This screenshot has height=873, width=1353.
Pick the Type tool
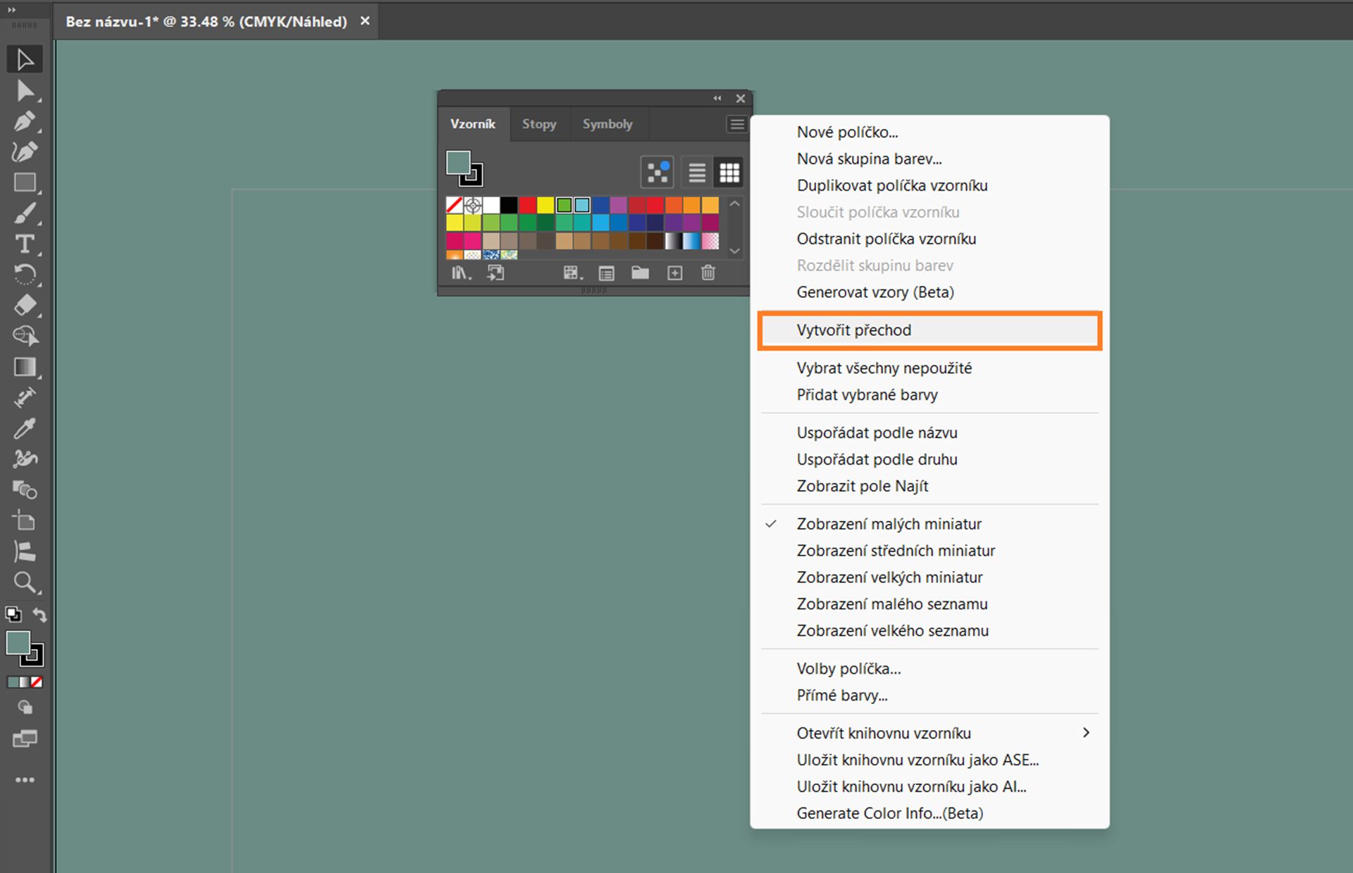coord(25,244)
